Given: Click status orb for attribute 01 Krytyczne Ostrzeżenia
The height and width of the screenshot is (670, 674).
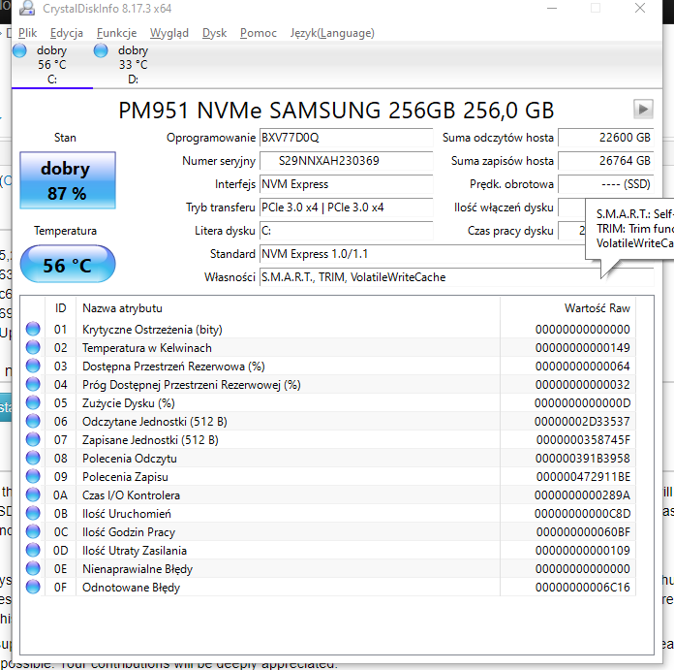Looking at the screenshot, I should pyautogui.click(x=33, y=330).
